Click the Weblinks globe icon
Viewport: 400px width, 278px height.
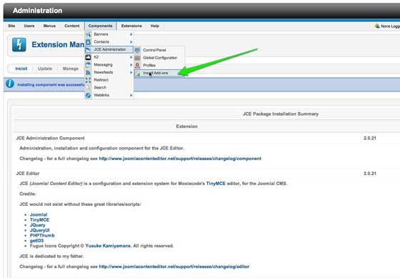tap(89, 95)
